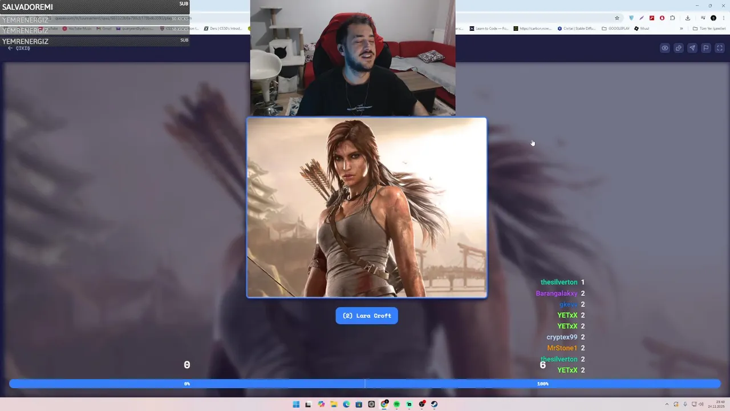The height and width of the screenshot is (411, 730).
Task: Click the 100% label on progress bar
Action: tap(542, 384)
